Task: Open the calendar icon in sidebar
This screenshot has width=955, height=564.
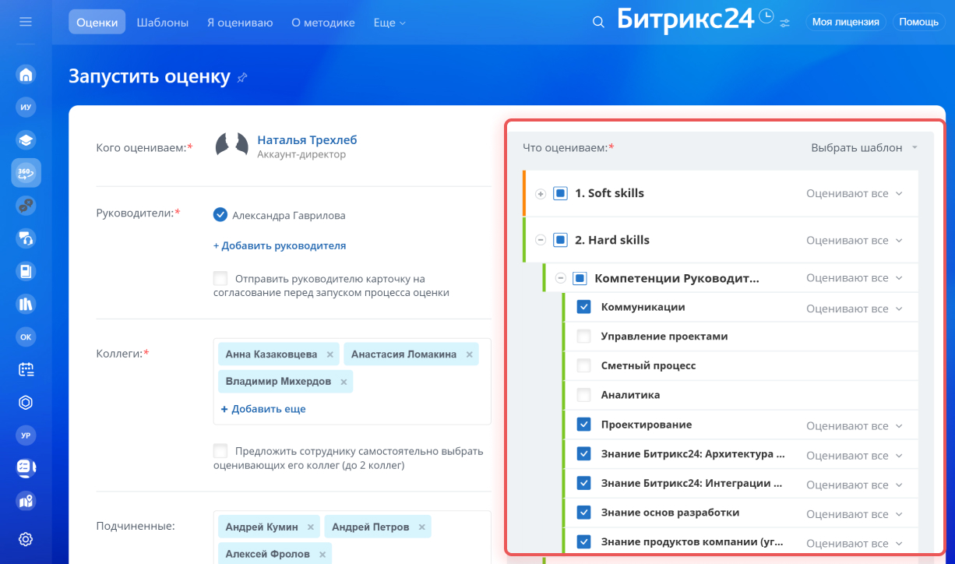Action: [x=26, y=369]
